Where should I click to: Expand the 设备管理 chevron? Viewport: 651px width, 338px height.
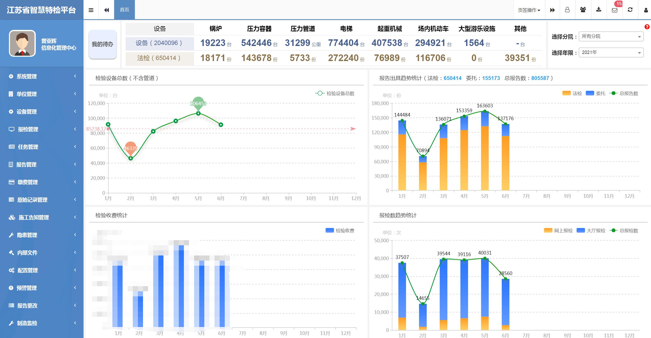click(x=75, y=111)
